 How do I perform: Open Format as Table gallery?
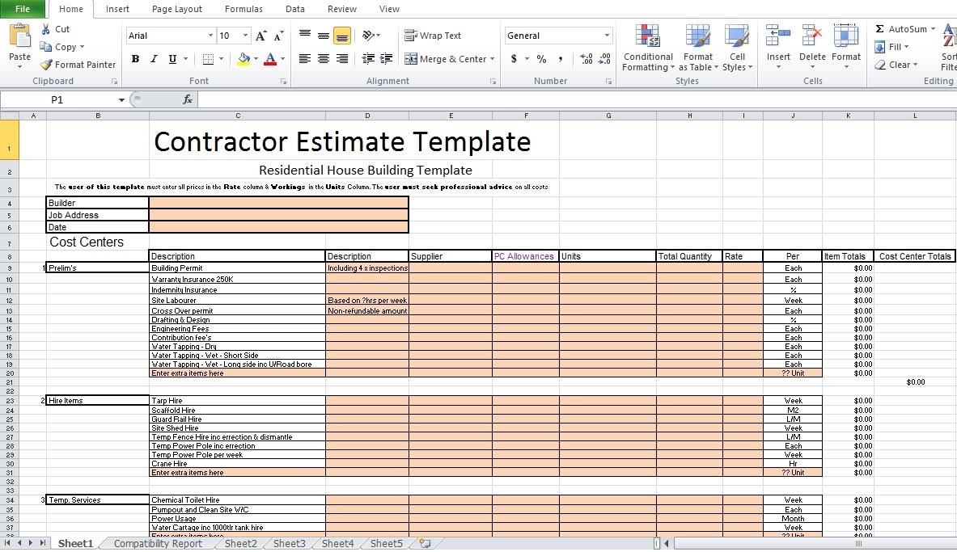(x=697, y=47)
